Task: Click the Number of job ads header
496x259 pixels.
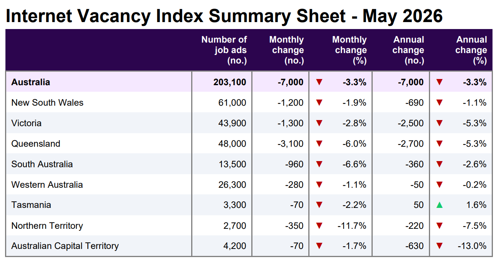Action: click(224, 50)
